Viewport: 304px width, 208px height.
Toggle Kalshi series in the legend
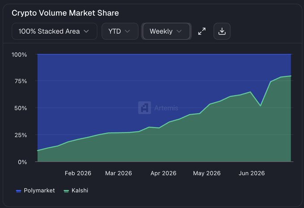click(x=76, y=191)
